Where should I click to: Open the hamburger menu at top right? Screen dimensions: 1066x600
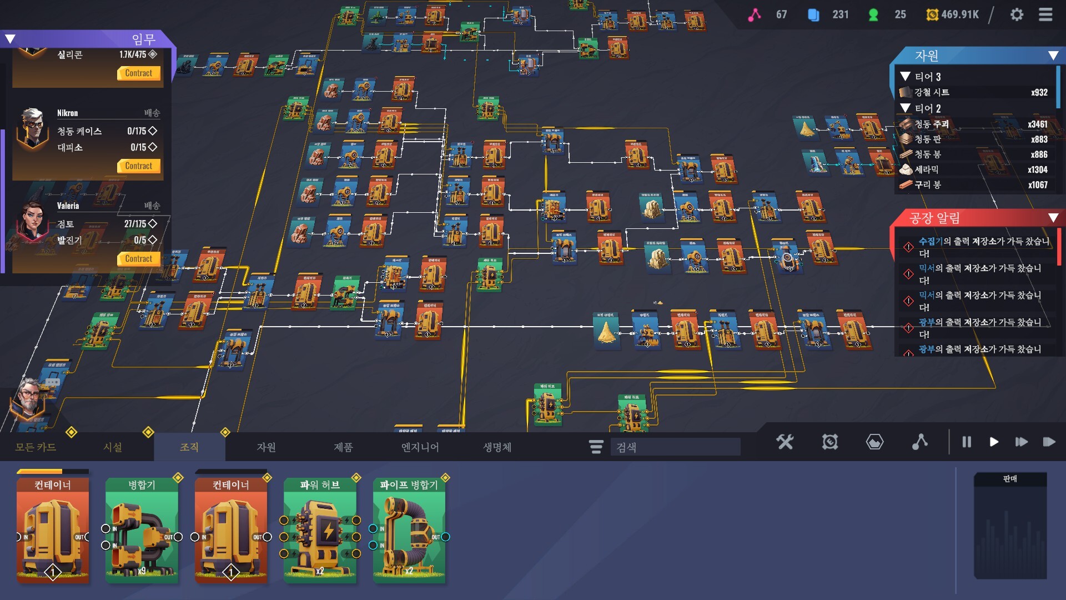pos(1045,15)
